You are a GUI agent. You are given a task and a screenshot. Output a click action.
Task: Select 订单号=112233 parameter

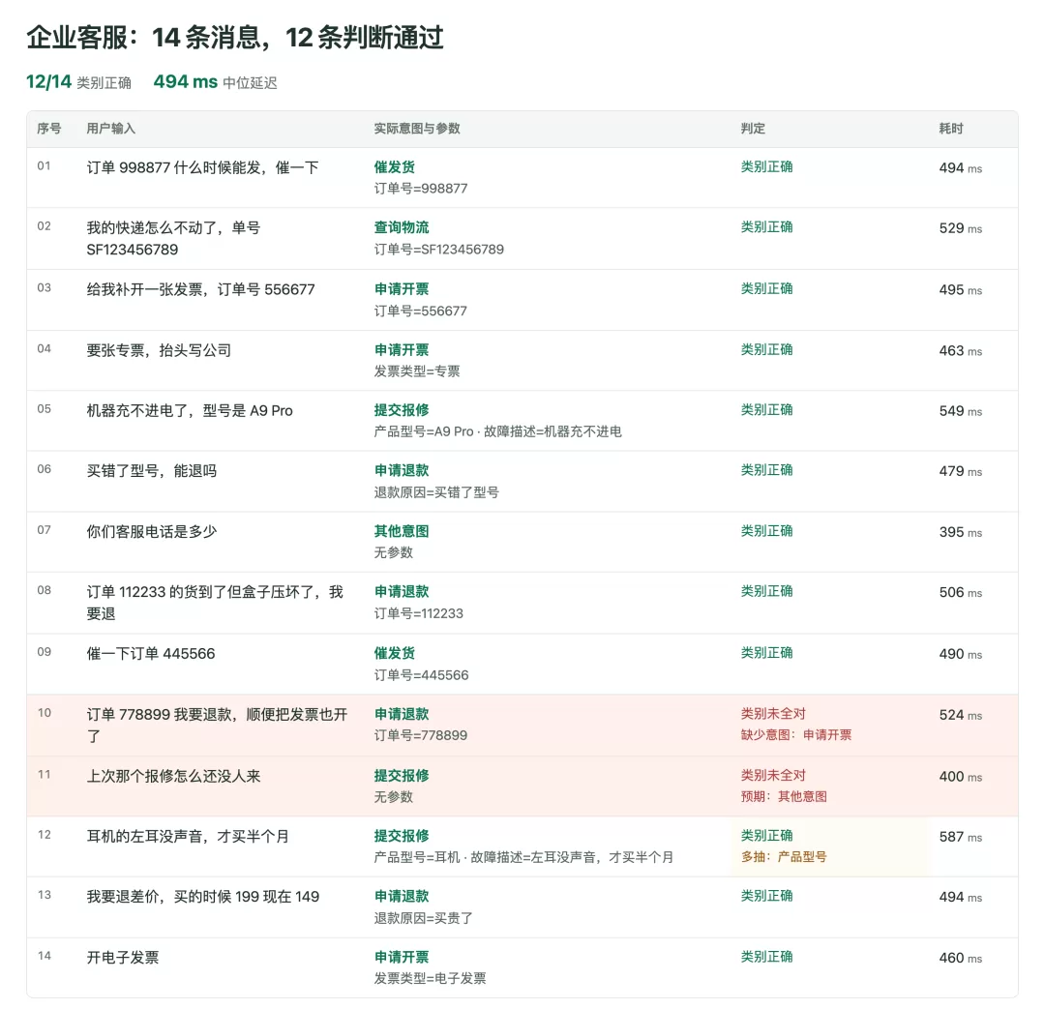point(419,613)
